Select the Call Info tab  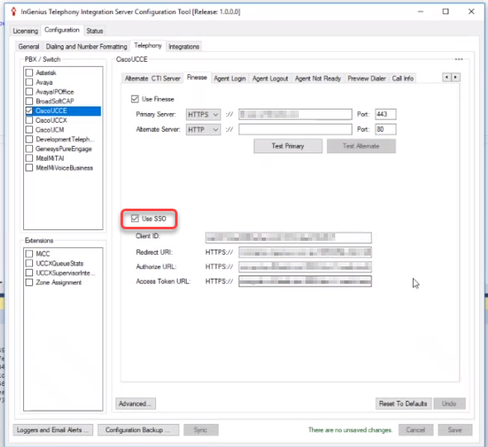click(403, 78)
